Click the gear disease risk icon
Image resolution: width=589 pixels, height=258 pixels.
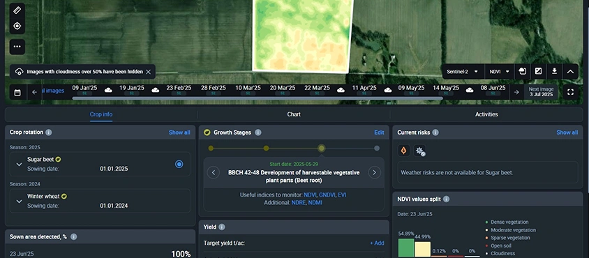coord(419,151)
